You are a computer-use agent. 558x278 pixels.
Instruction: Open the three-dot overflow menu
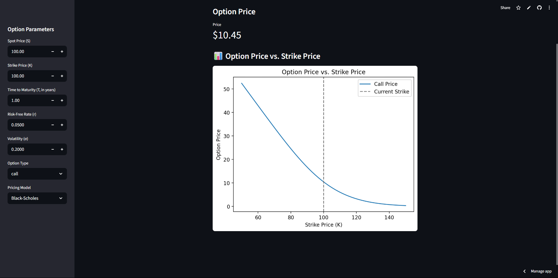click(x=549, y=8)
